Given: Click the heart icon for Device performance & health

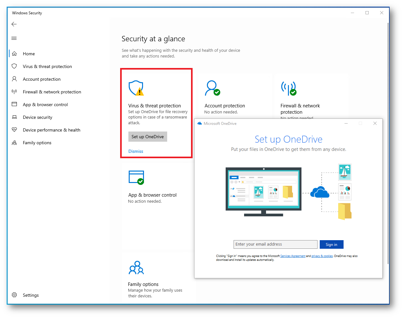Looking at the screenshot, I should click(x=14, y=130).
